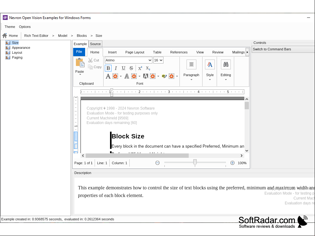Click the Paragraph alignment icon
The image size is (315, 236).
coord(191,64)
